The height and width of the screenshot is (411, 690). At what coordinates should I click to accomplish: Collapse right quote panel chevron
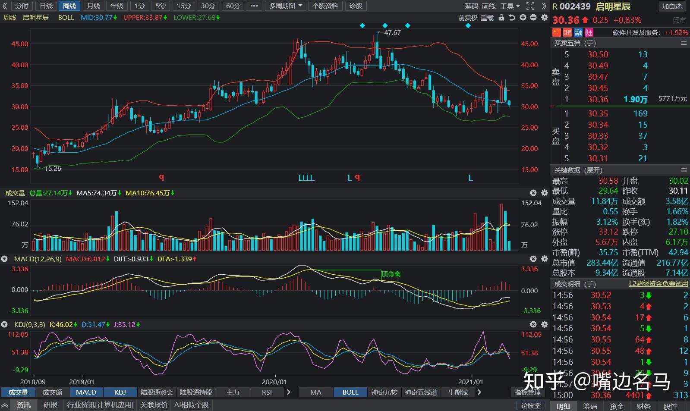pyautogui.click(x=543, y=6)
